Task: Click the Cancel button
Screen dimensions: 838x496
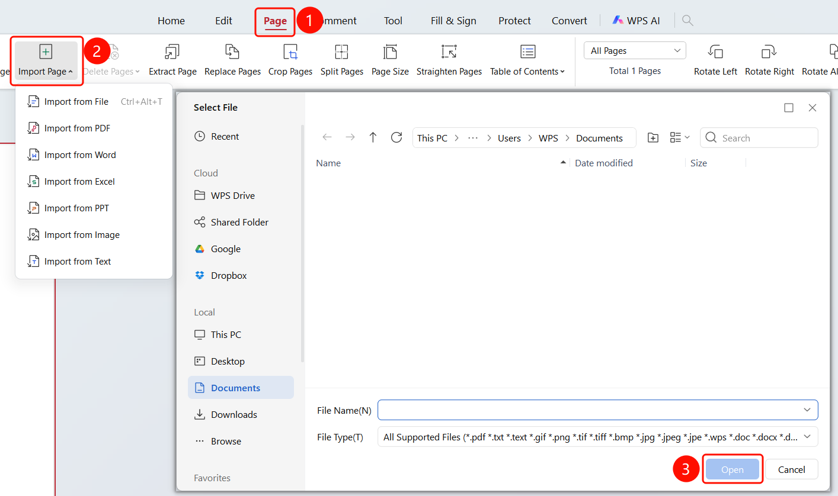Action: [x=792, y=469]
